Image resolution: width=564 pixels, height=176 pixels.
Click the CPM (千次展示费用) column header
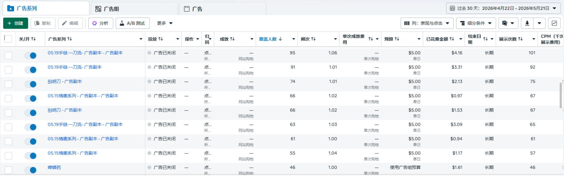pyautogui.click(x=551, y=39)
